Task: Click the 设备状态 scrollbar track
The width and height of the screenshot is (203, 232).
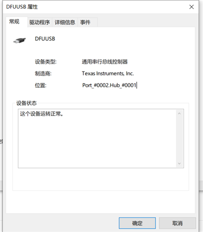Action: (x=179, y=139)
